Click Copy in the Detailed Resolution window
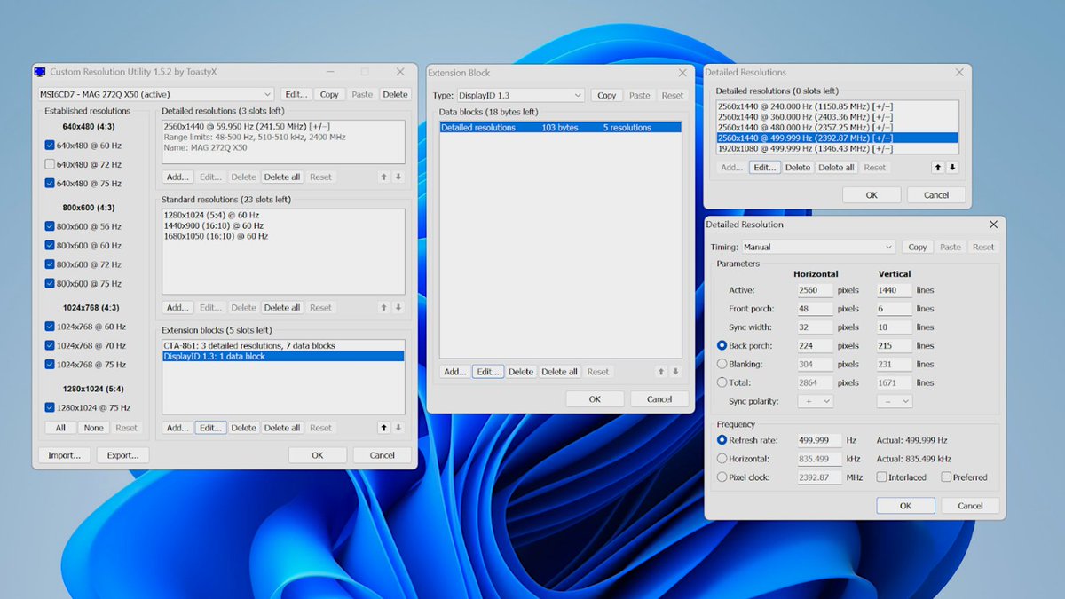Screen dimensions: 1065x599 click(x=918, y=247)
